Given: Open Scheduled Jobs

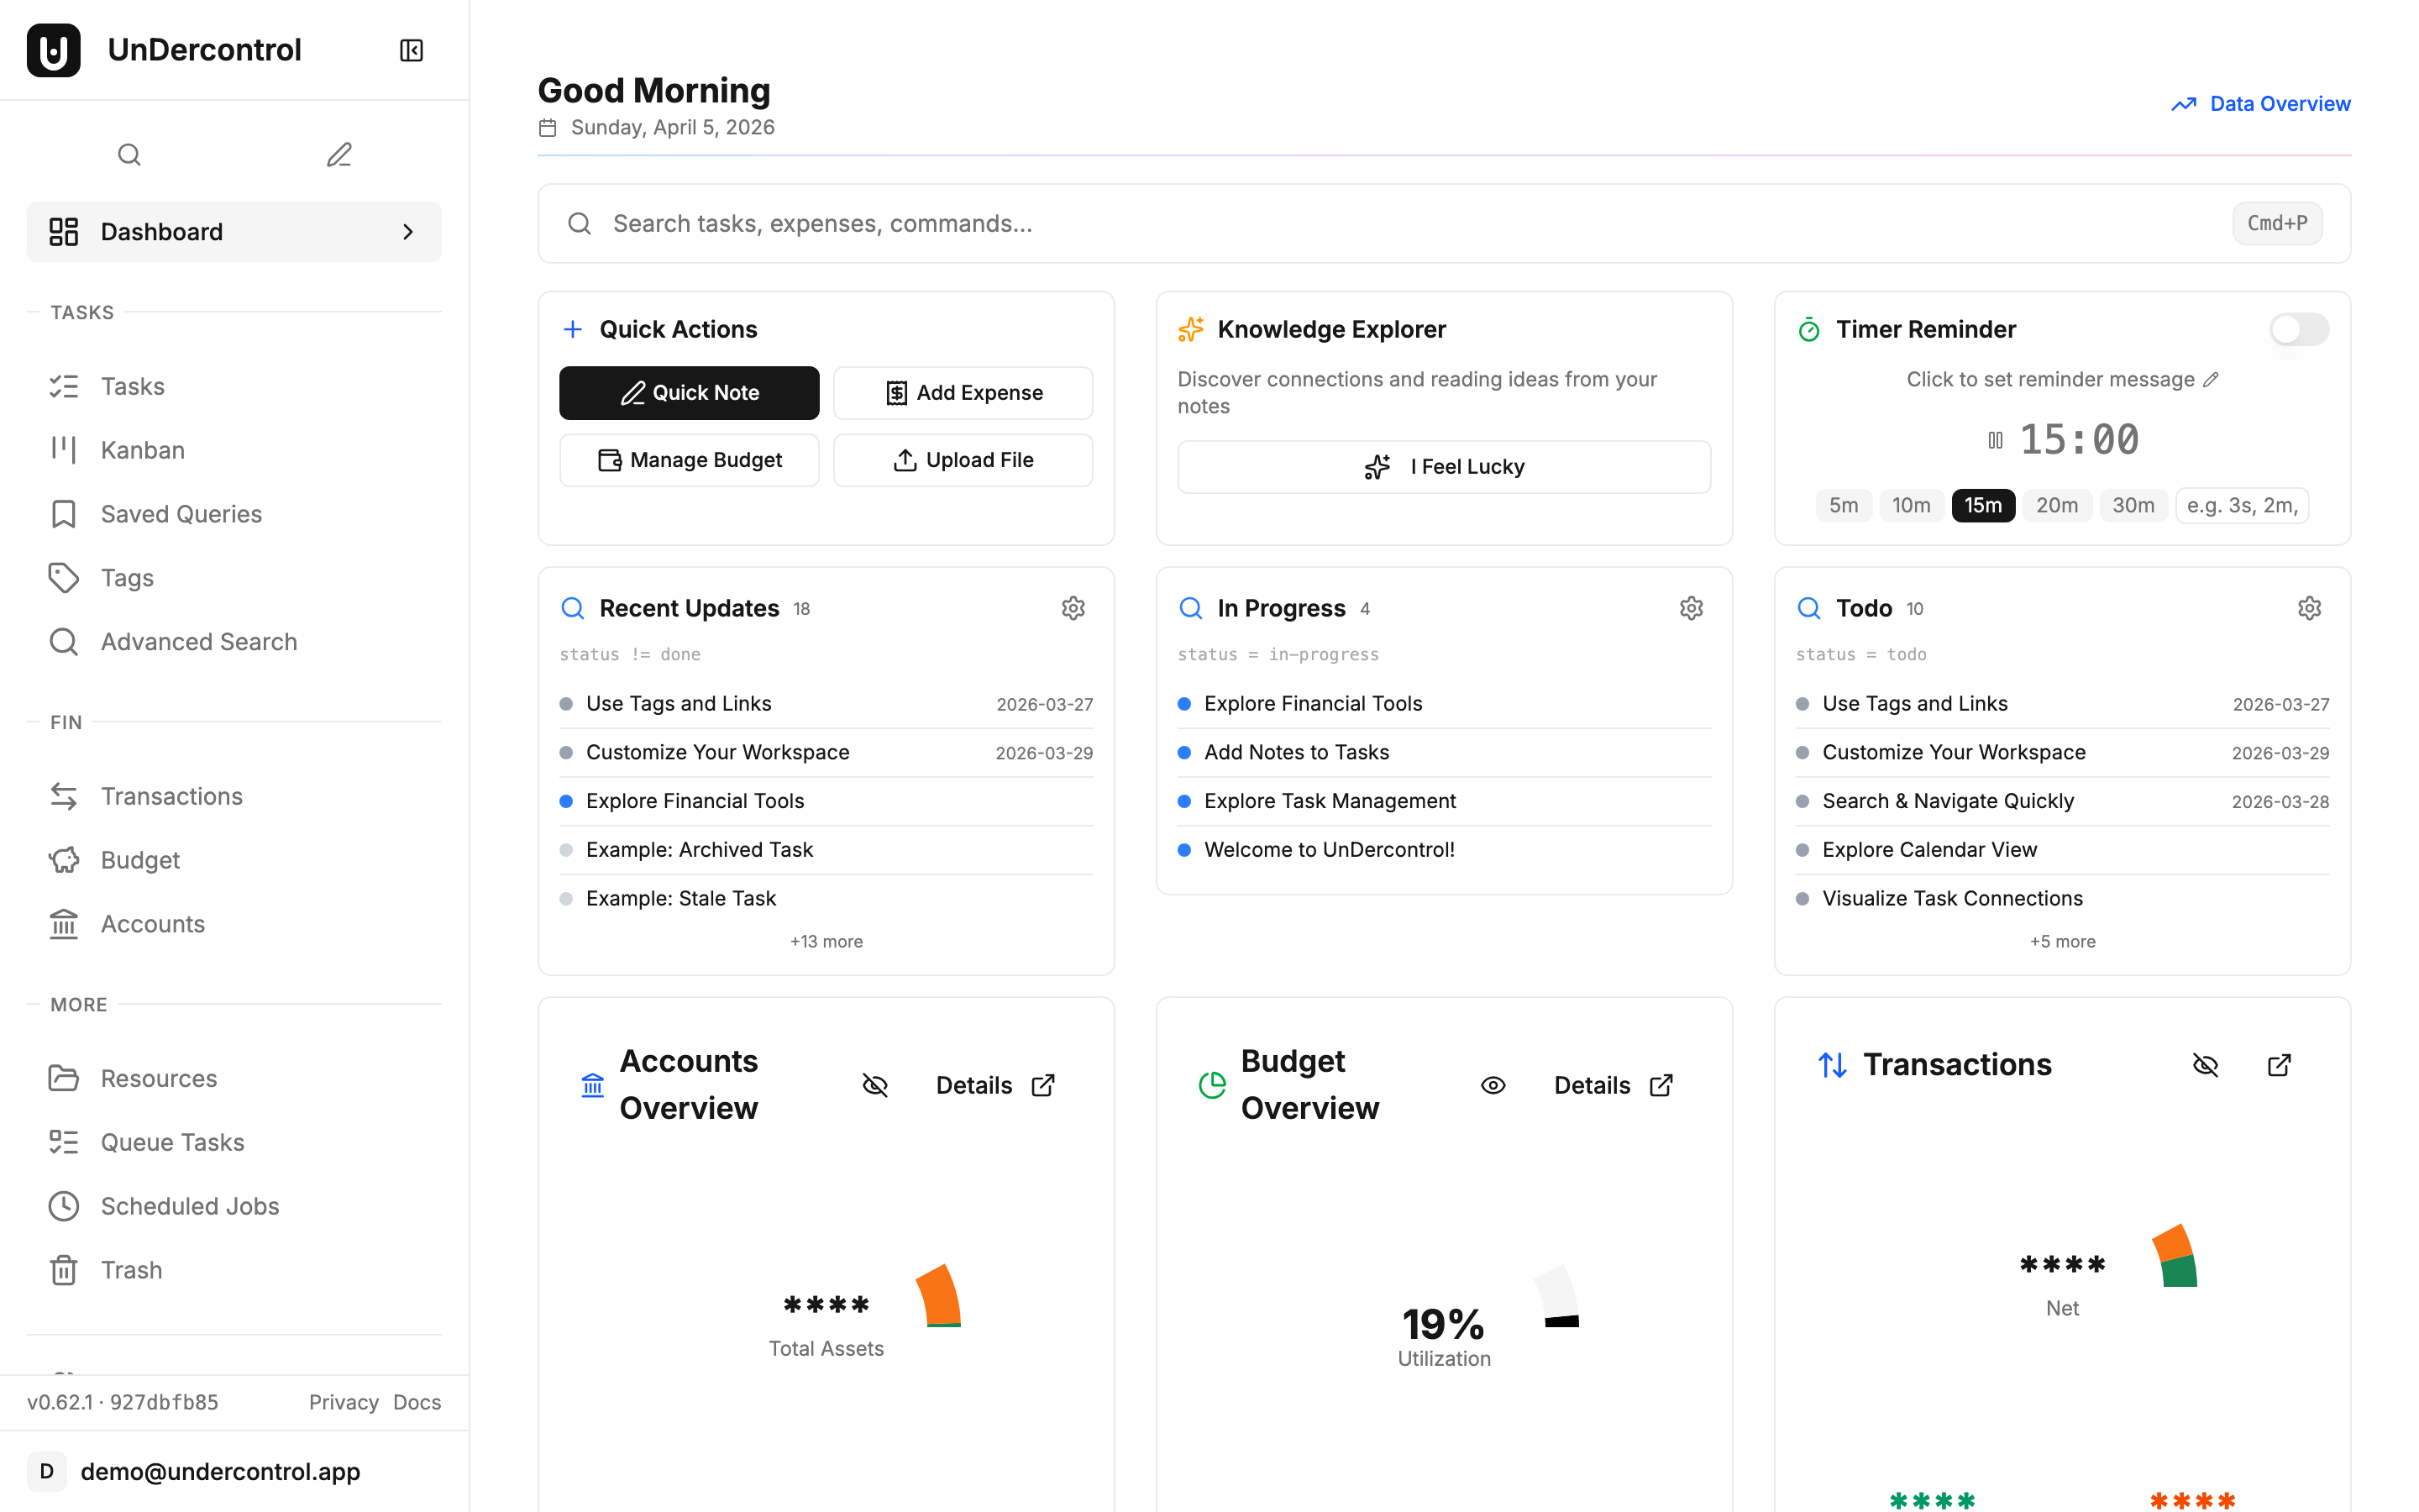Looking at the screenshot, I should (189, 1206).
